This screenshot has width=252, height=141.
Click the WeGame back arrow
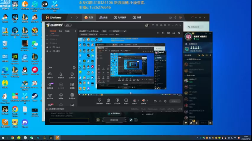(x=72, y=18)
